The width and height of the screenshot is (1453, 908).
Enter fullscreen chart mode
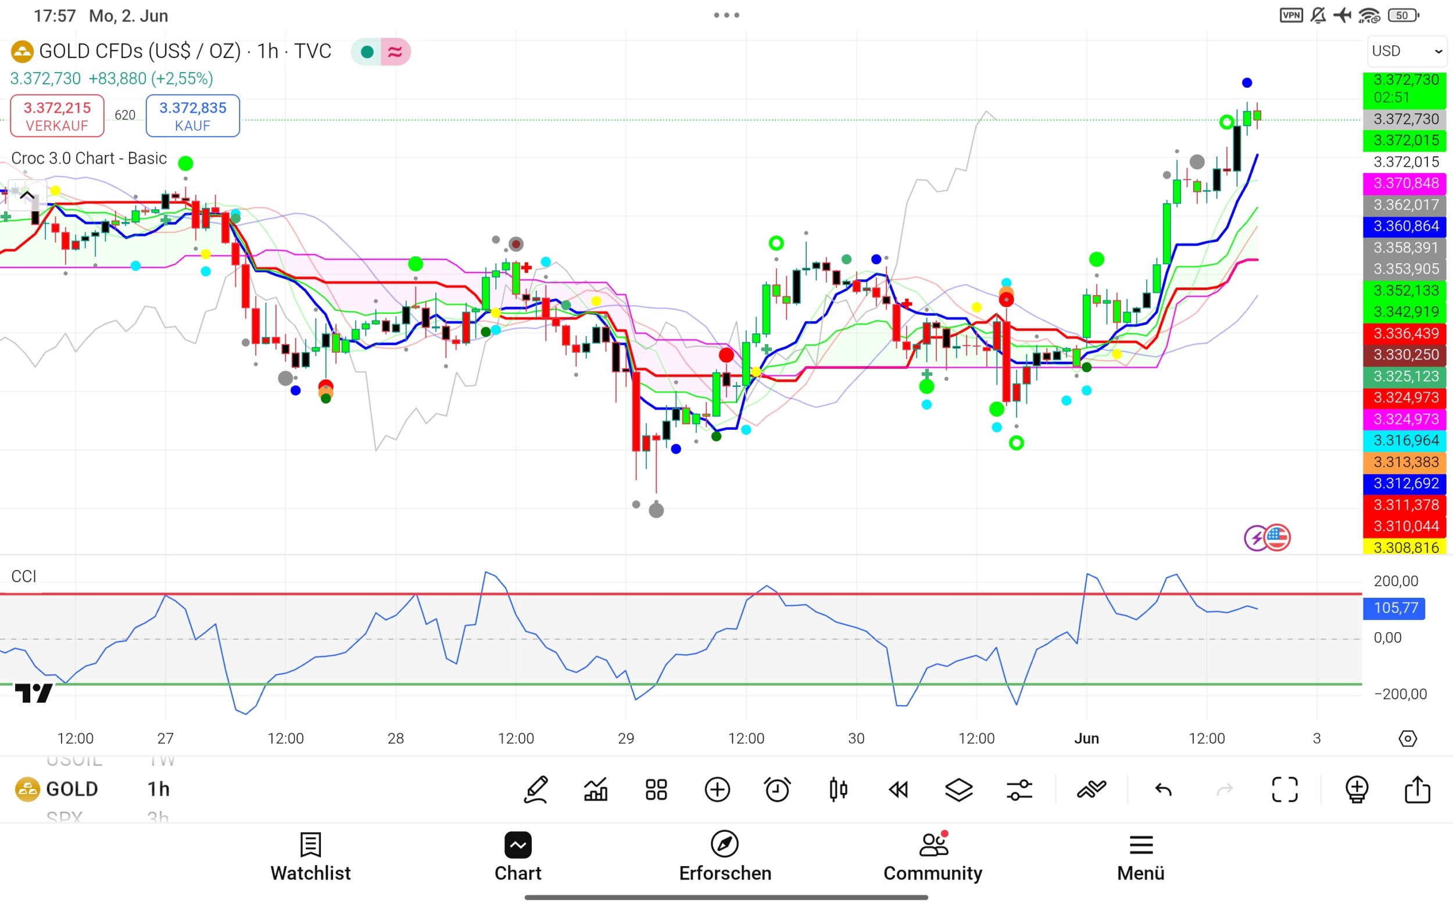[x=1285, y=789]
